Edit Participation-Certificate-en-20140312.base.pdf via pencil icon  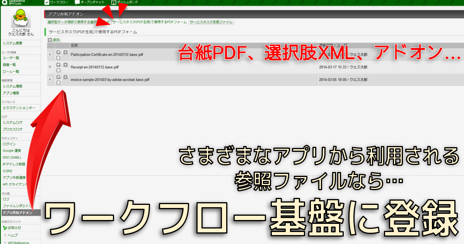(x=58, y=52)
